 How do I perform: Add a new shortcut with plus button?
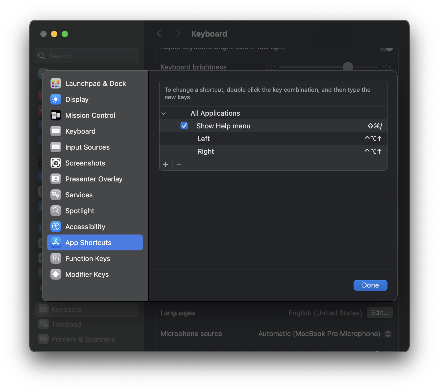pos(166,164)
